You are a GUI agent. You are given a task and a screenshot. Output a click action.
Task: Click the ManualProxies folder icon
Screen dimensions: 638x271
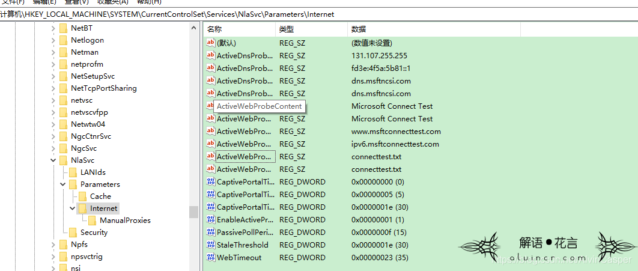click(93, 220)
